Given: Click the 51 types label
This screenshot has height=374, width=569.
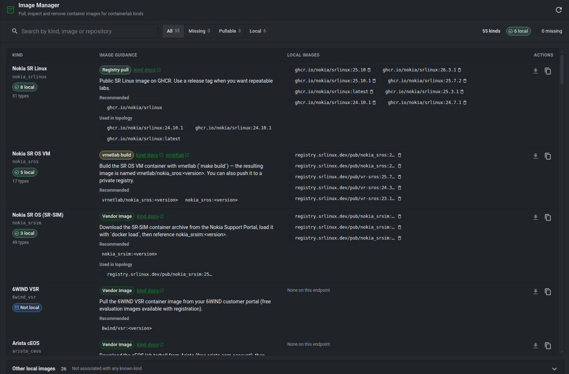Looking at the screenshot, I should 20,96.
